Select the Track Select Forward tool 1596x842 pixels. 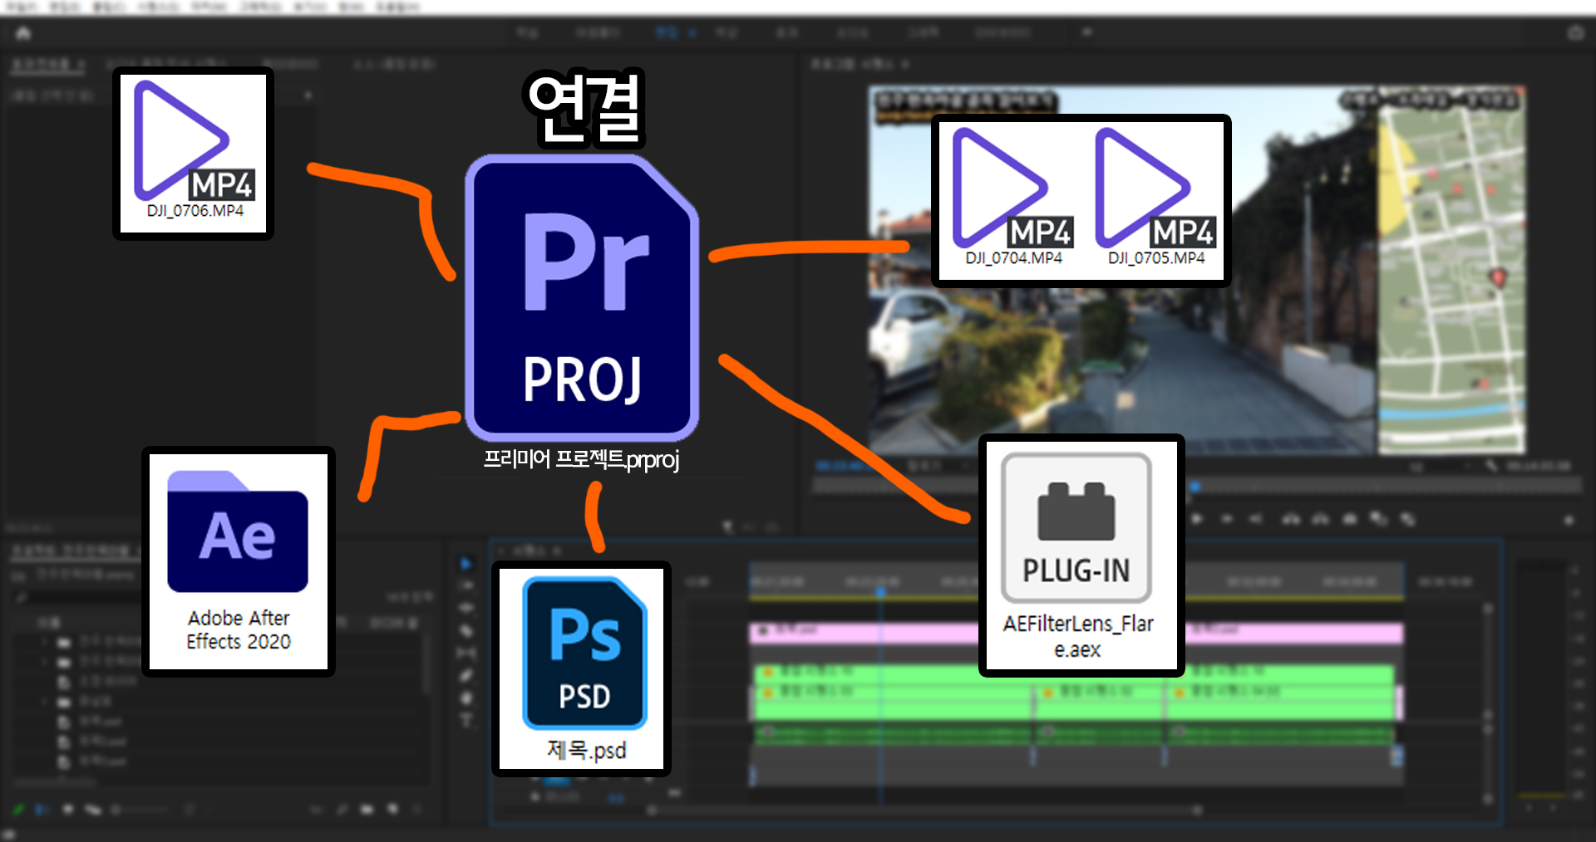pyautogui.click(x=465, y=585)
